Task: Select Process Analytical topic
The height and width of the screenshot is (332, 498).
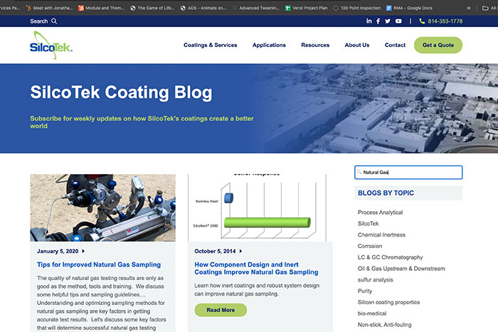Action: click(380, 213)
